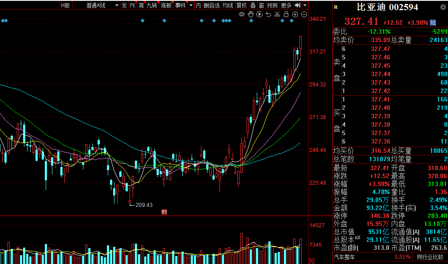Select the 复权 toolbar item
Screen dimensions: 448x264
pos(241,5)
